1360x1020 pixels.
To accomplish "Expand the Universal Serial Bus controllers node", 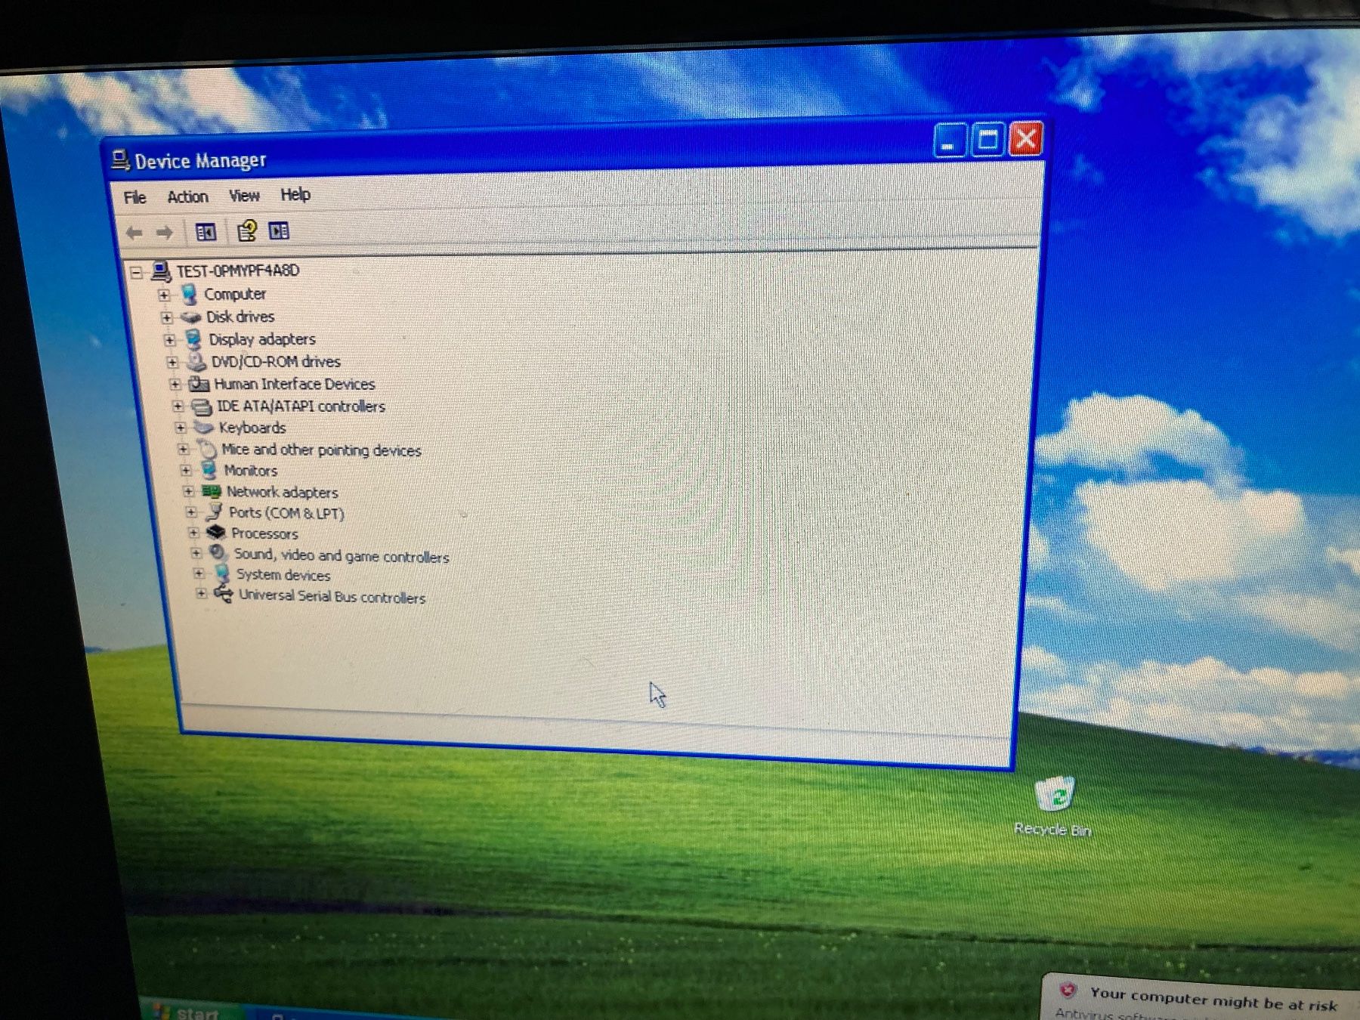I will [x=201, y=593].
